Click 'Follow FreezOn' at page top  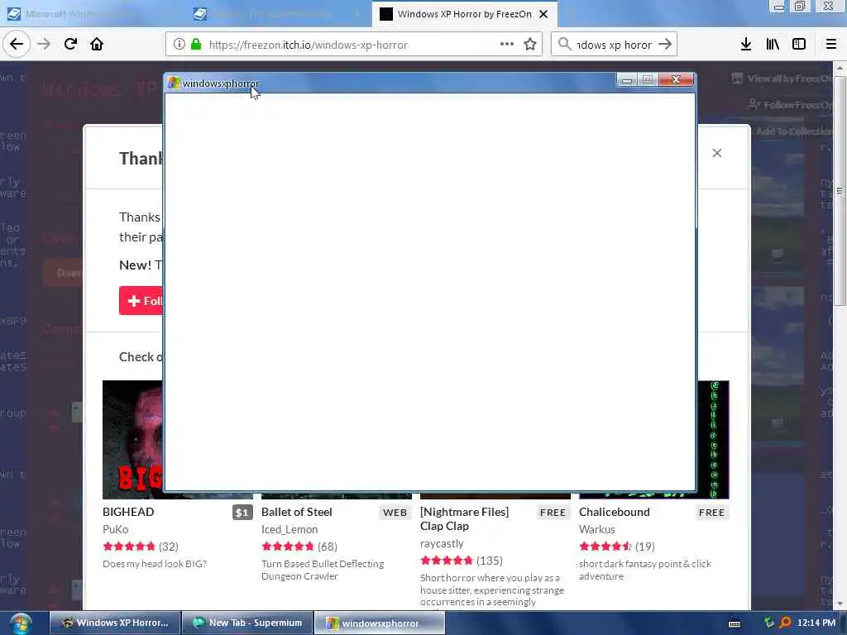tap(790, 105)
